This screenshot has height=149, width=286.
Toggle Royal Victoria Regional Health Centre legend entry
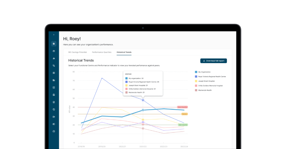[212, 76]
